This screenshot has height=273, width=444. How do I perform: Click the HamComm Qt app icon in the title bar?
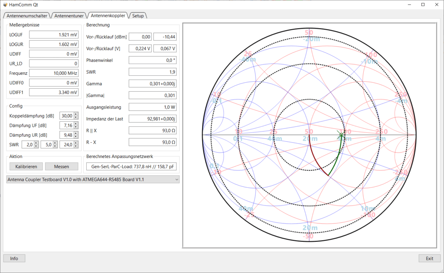click(5, 4)
